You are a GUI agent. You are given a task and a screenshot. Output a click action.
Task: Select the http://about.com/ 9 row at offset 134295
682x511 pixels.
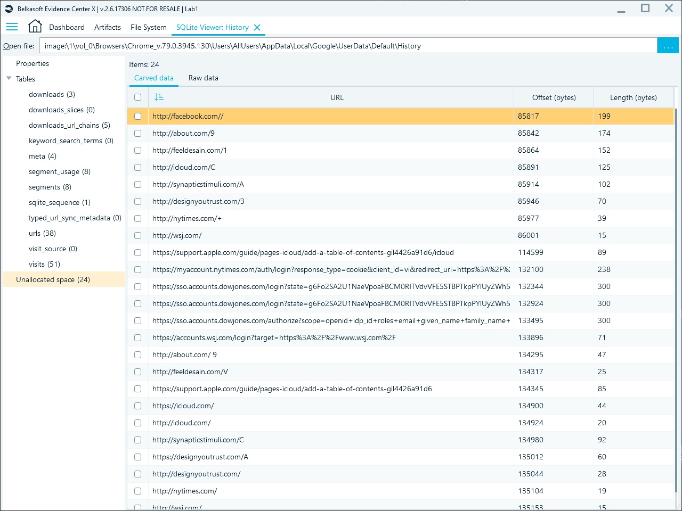[x=400, y=355]
